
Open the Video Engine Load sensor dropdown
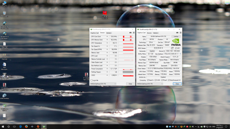[x=107, y=62]
